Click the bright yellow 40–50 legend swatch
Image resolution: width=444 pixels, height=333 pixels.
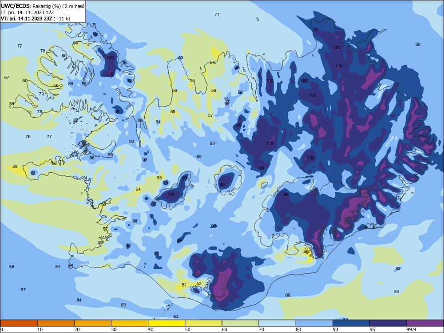[x=166, y=323]
